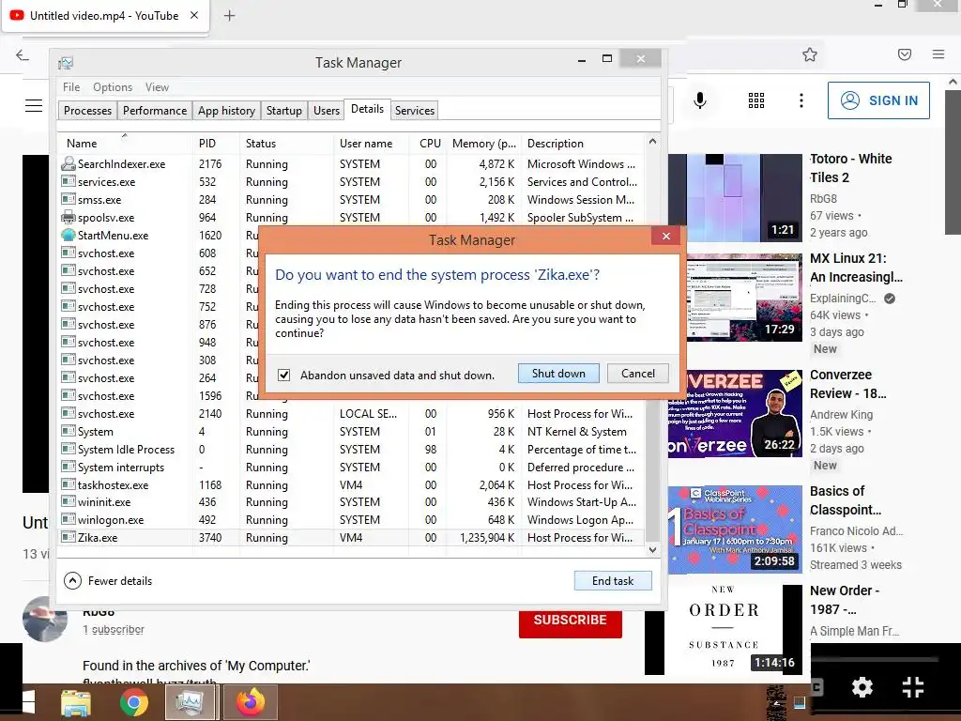Click the Task Manager taskbar icon
961x721 pixels.
[x=191, y=702]
